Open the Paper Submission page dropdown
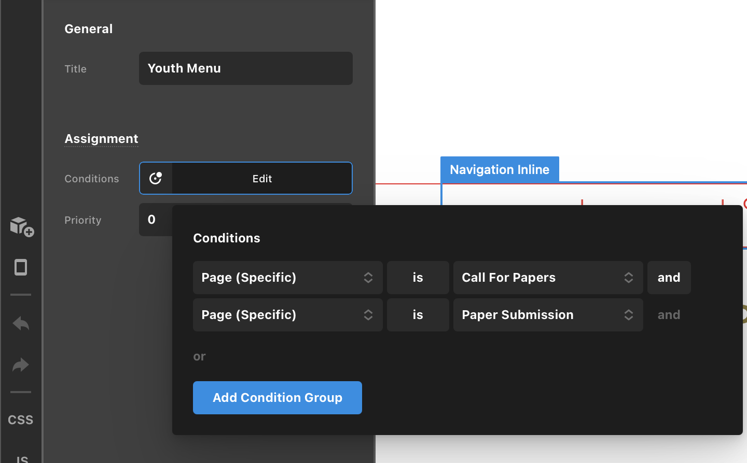This screenshot has width=747, height=463. tap(548, 315)
